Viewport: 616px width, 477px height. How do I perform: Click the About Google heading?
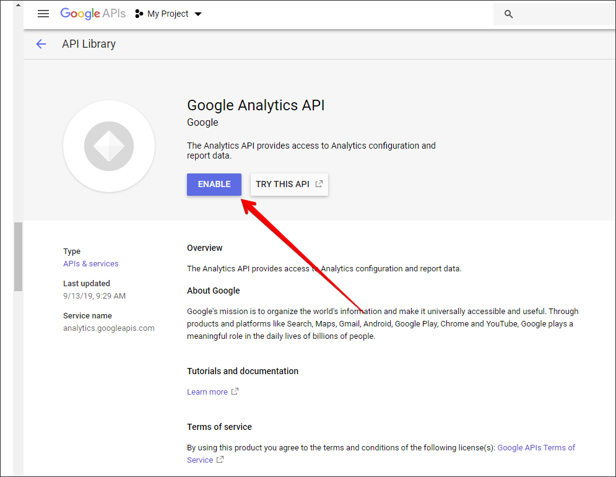click(214, 291)
